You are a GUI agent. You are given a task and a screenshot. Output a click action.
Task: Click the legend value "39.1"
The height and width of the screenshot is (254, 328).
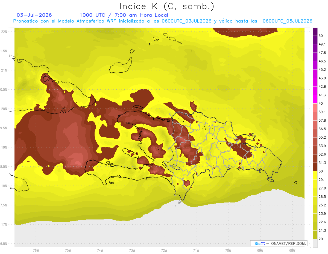322,112
